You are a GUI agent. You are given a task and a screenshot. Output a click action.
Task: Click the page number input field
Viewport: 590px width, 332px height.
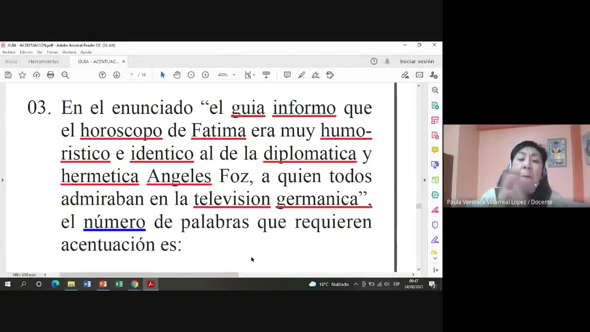[131, 75]
